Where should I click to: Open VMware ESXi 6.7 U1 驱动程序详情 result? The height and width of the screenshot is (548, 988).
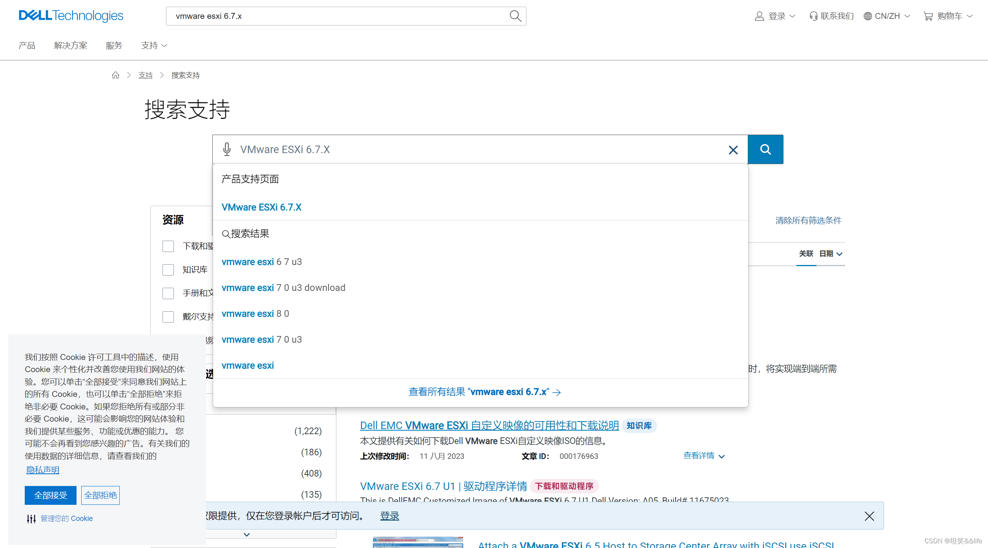[444, 486]
